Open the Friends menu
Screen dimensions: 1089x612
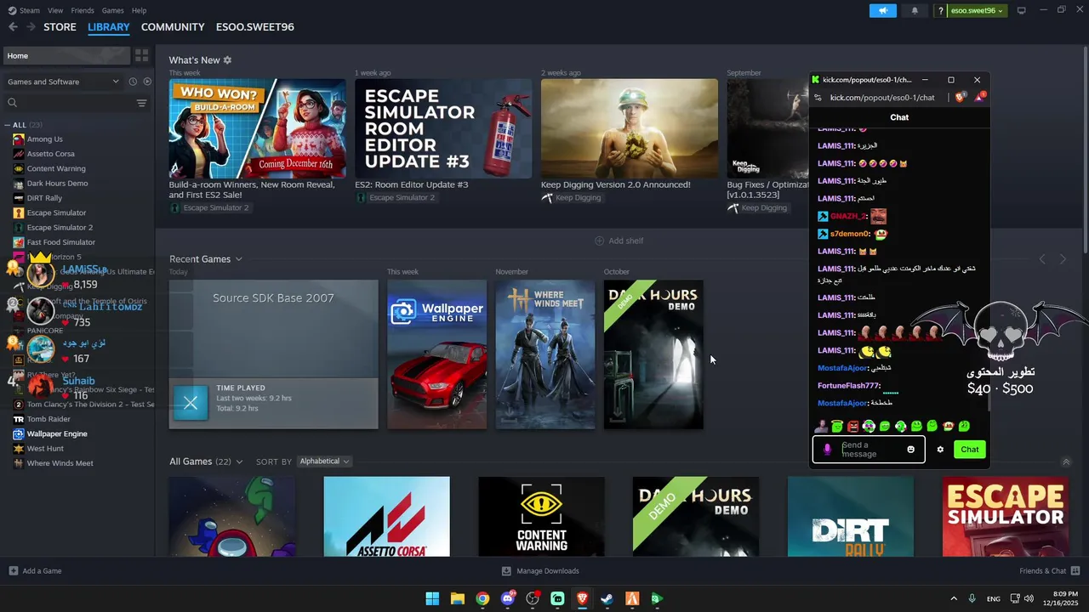83,10
